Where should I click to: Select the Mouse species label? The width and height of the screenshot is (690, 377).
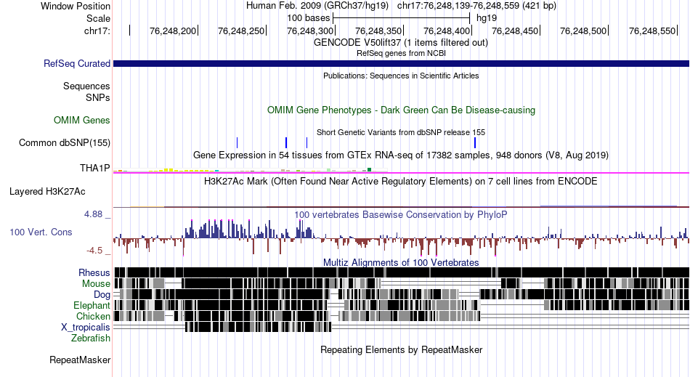(96, 284)
